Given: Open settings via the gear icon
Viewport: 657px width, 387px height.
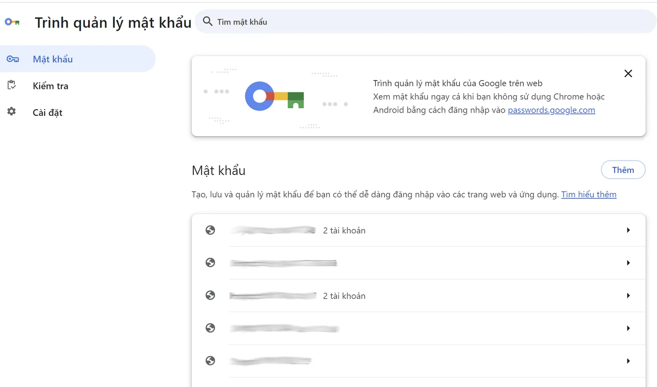Looking at the screenshot, I should [x=12, y=112].
